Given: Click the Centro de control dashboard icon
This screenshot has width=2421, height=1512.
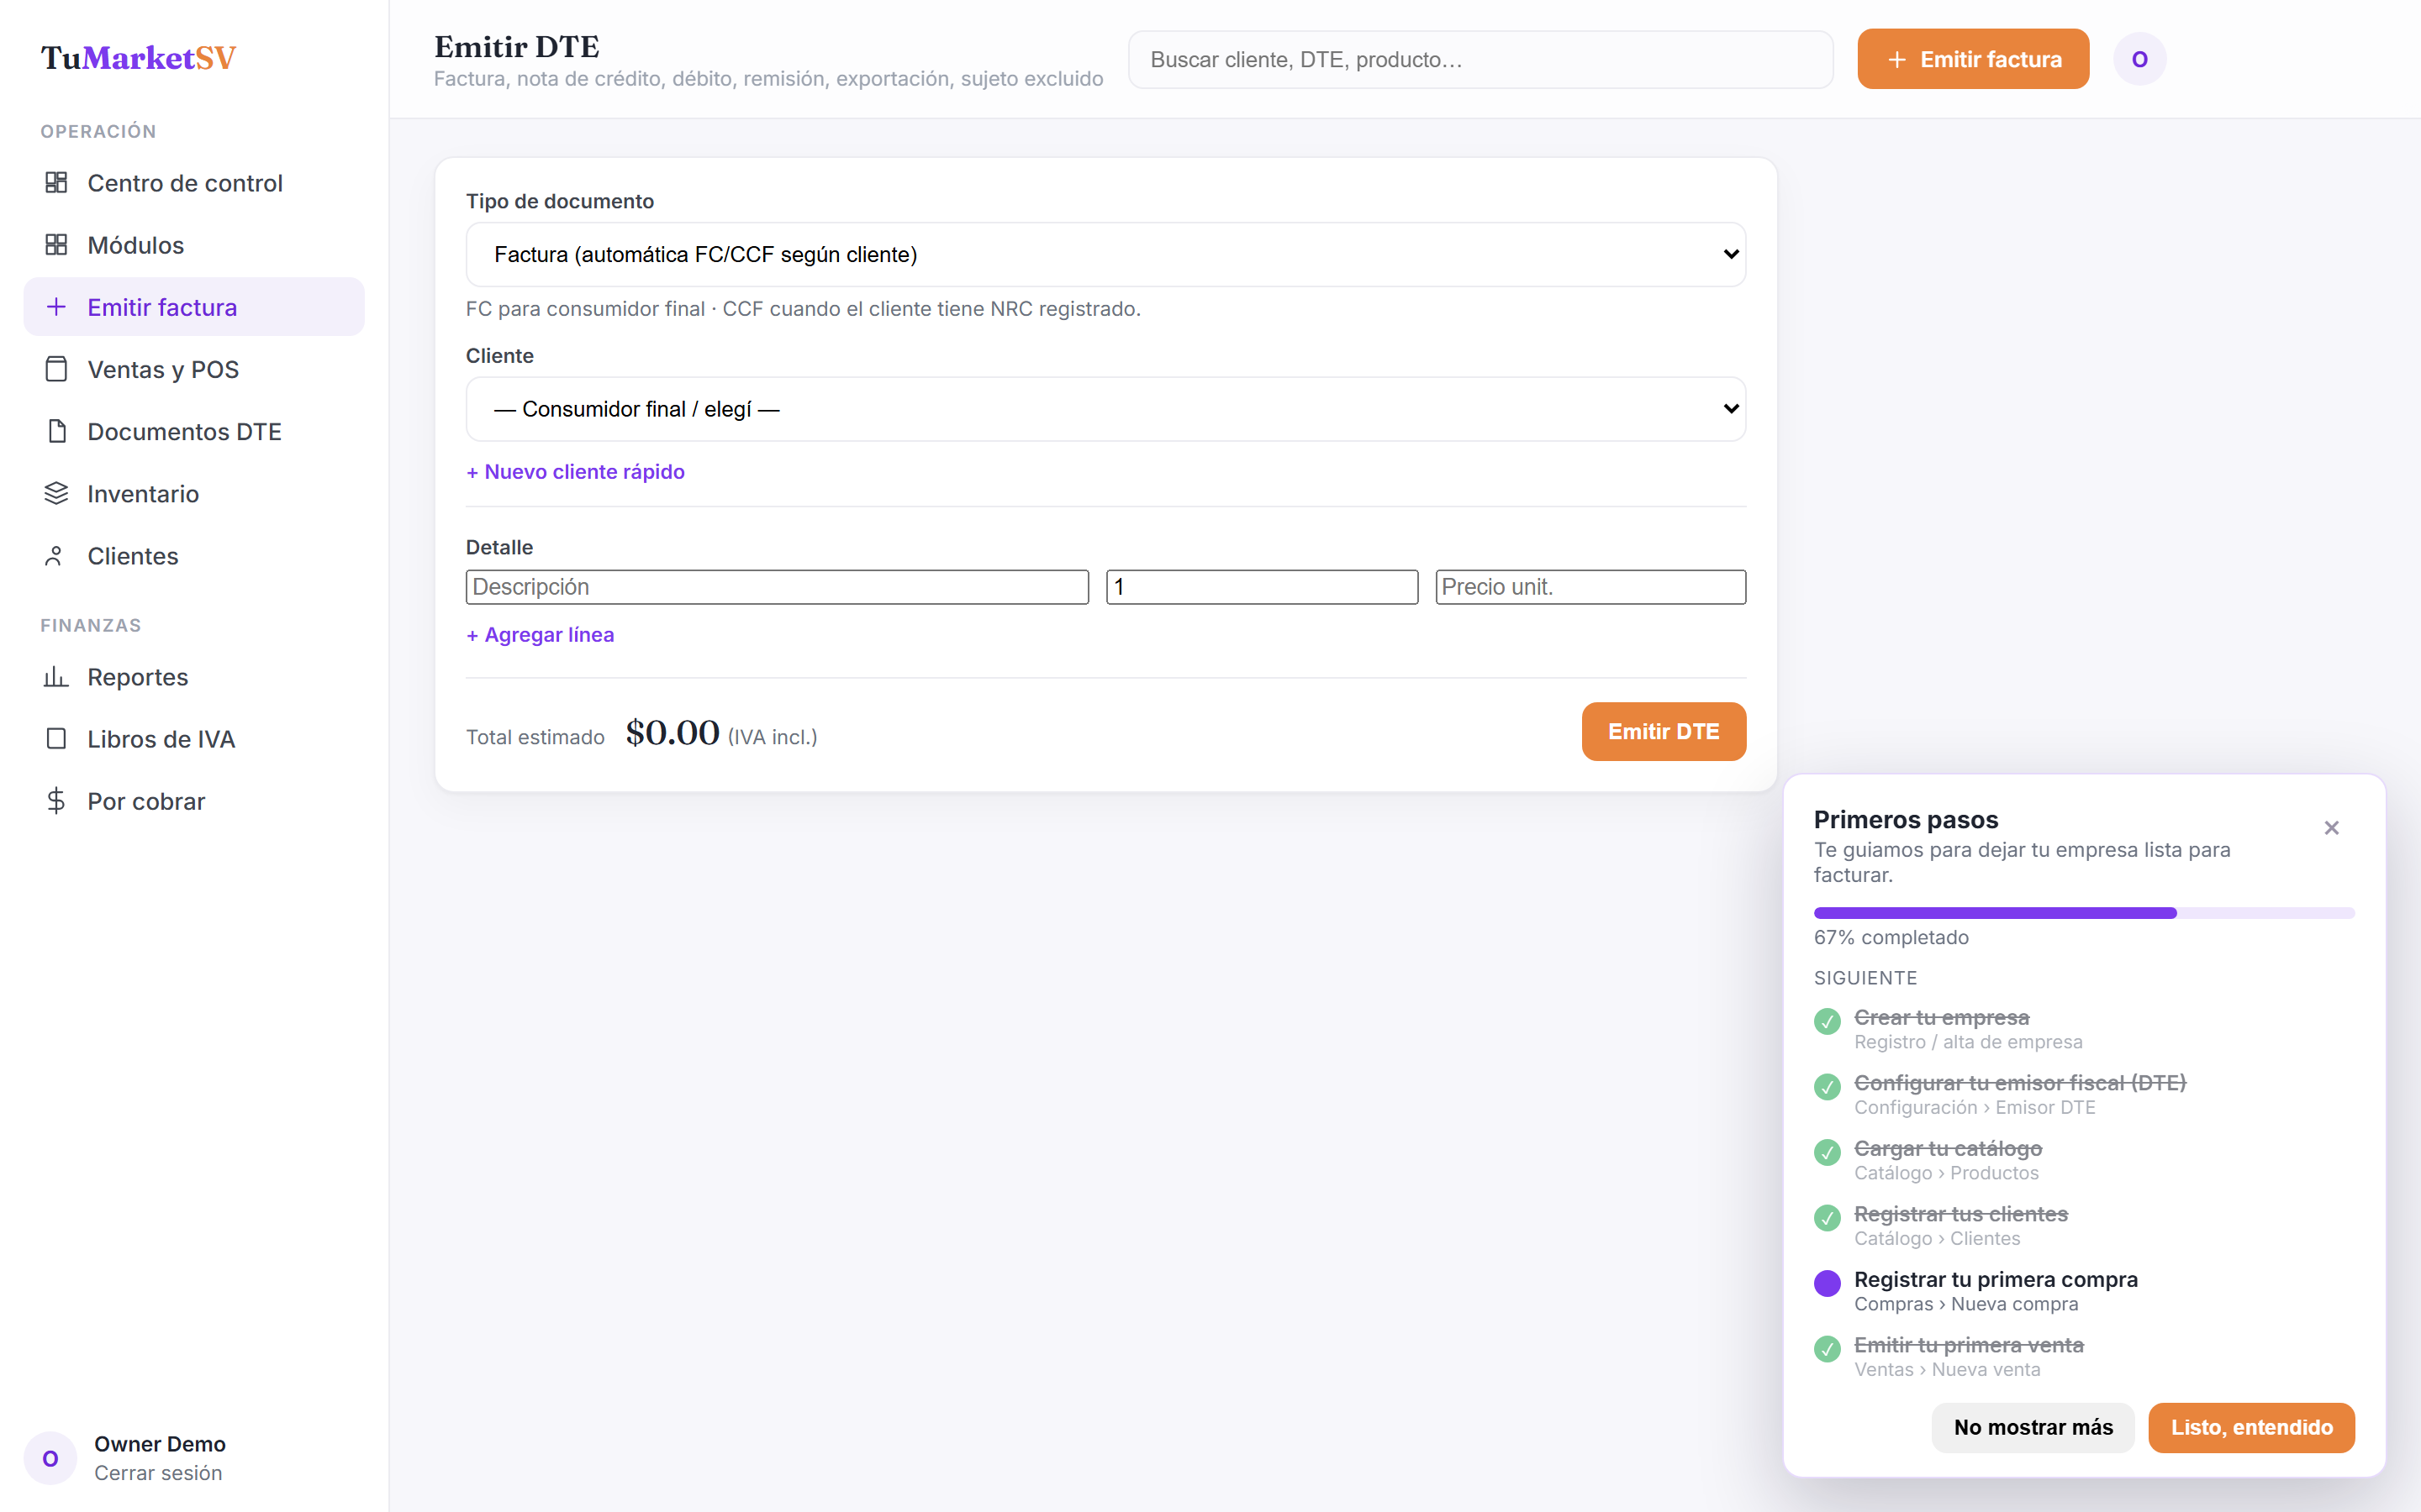Looking at the screenshot, I should pos(56,182).
